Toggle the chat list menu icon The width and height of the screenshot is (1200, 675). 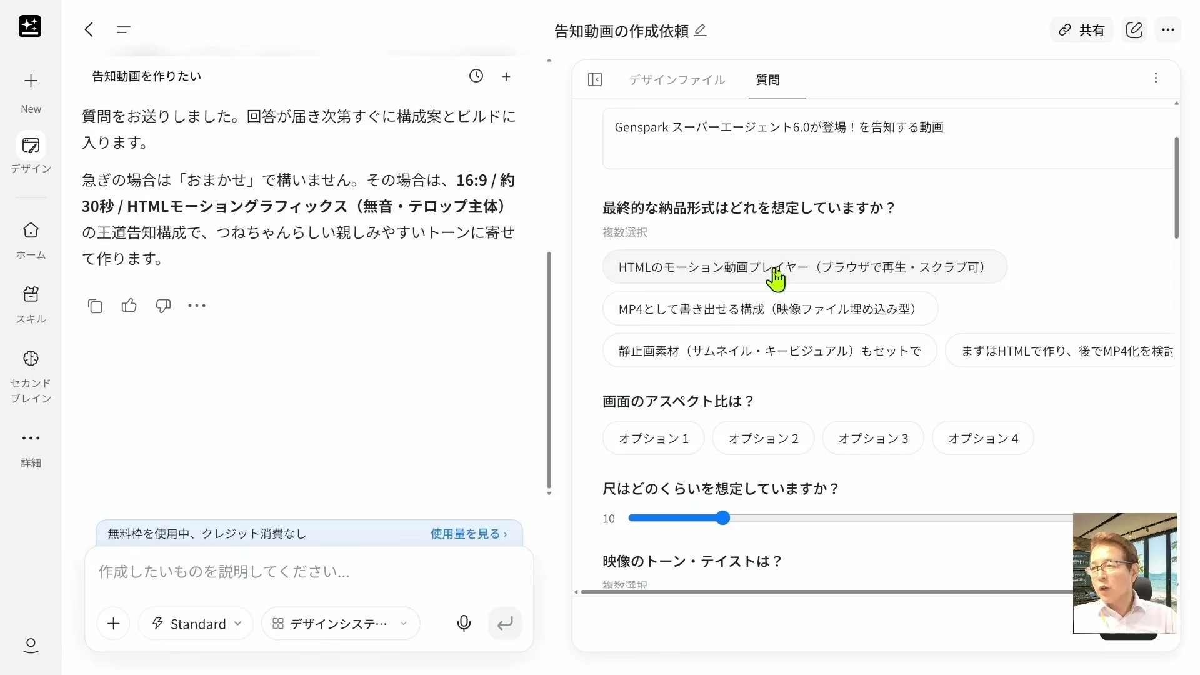point(124,29)
